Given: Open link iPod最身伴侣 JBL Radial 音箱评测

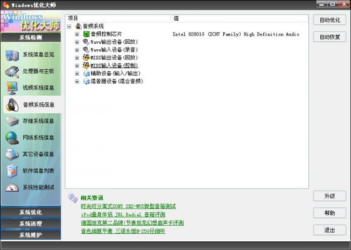Looking at the screenshot, I should (x=123, y=214).
